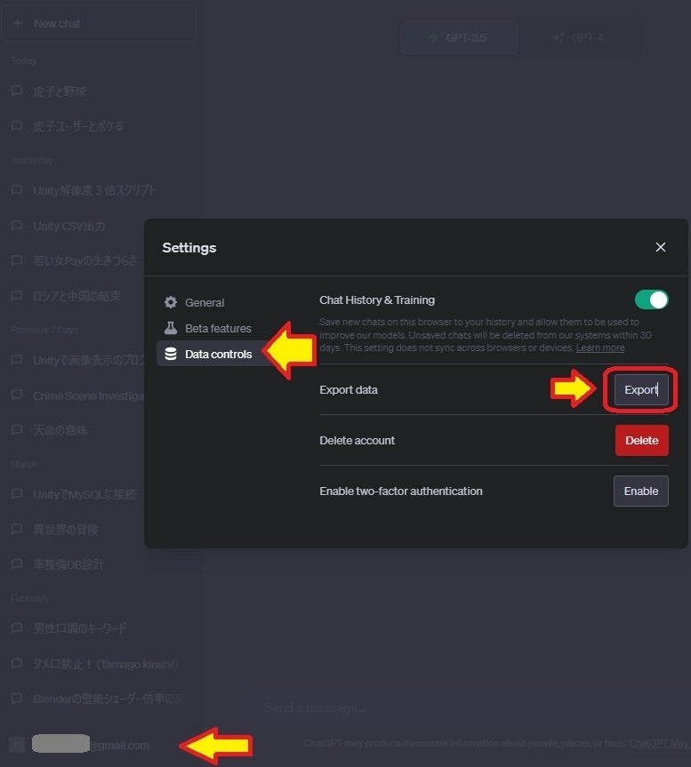
Task: Click chat bubble icon beside Unity解像度3倍スクリプト
Action: [17, 190]
